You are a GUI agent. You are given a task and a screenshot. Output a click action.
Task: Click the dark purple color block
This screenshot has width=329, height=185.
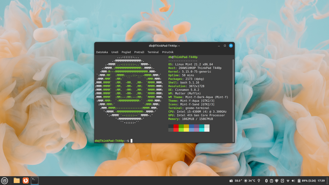tap(197, 126)
